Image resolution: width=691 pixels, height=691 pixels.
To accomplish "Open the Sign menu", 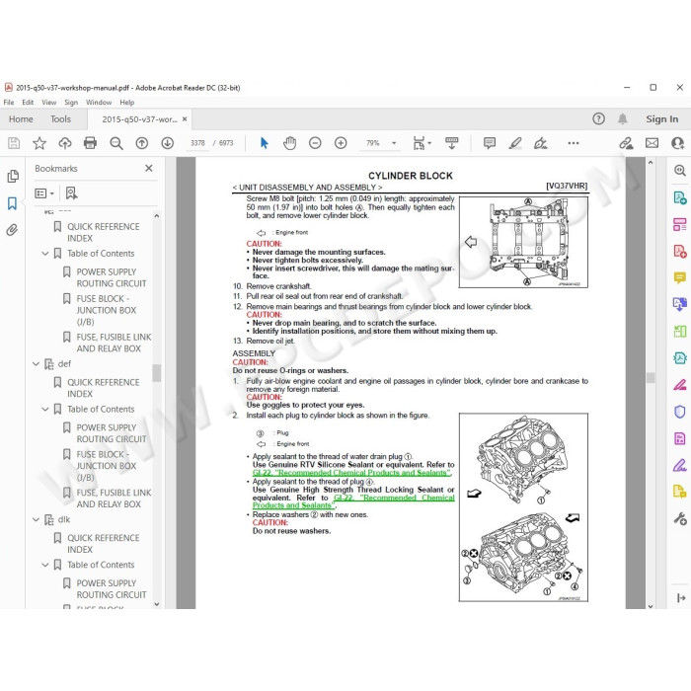I will tap(71, 103).
